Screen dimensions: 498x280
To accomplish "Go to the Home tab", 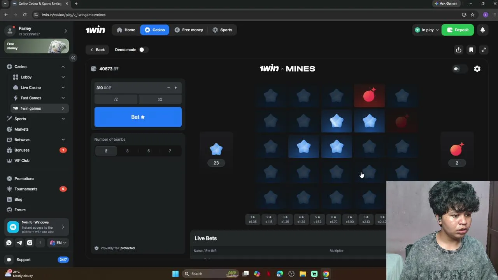I will pyautogui.click(x=126, y=30).
